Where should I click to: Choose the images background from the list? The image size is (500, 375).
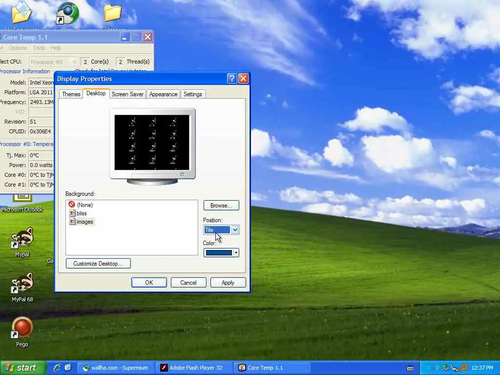82,222
